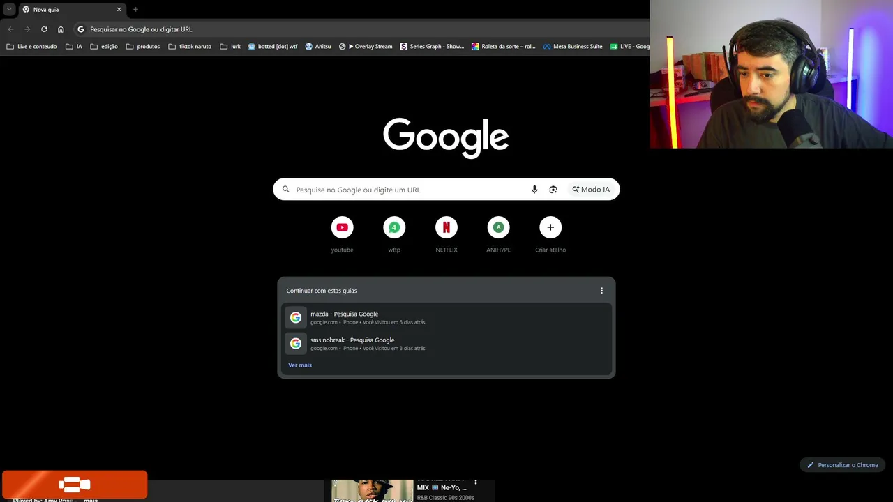
Task: Open the youtube shortcut
Action: coord(342,234)
